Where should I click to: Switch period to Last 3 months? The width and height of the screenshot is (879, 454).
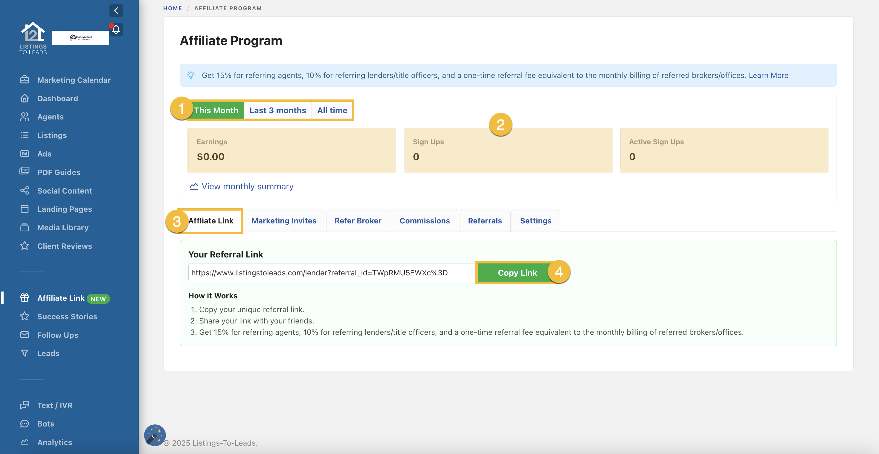277,110
